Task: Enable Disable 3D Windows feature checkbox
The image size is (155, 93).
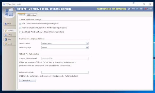Action: coord(20,32)
